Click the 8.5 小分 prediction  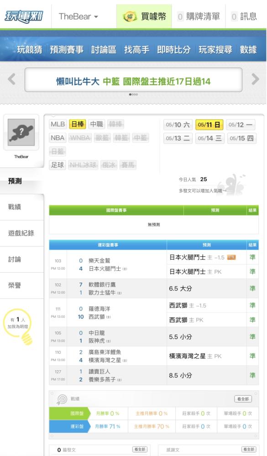click(181, 375)
